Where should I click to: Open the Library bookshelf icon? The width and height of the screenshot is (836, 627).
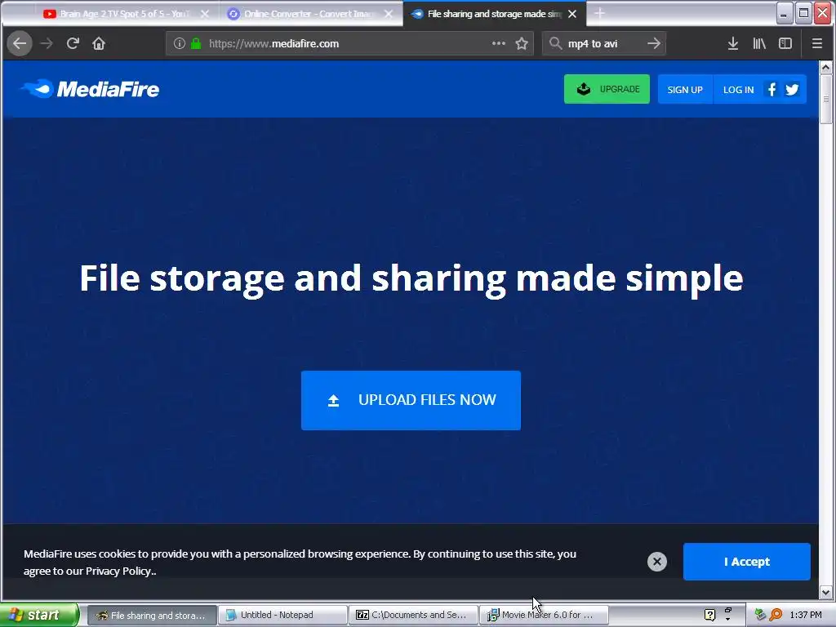pos(759,44)
